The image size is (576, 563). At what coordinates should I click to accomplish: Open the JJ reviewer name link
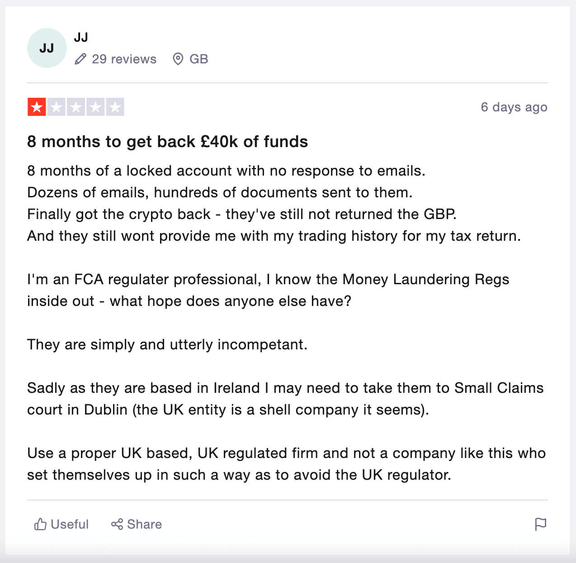(x=81, y=37)
